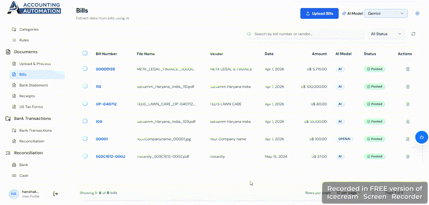
Task: Open bill number OP-040712 link
Action: (106, 104)
